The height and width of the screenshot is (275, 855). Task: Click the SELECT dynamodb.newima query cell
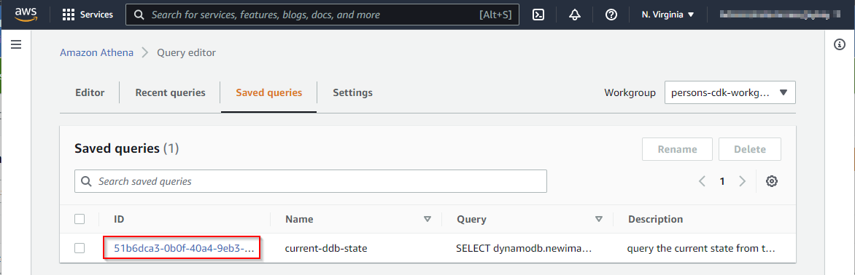(524, 248)
